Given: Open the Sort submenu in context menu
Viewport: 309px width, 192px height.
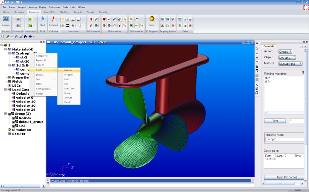Looking at the screenshot, I should (43, 79).
